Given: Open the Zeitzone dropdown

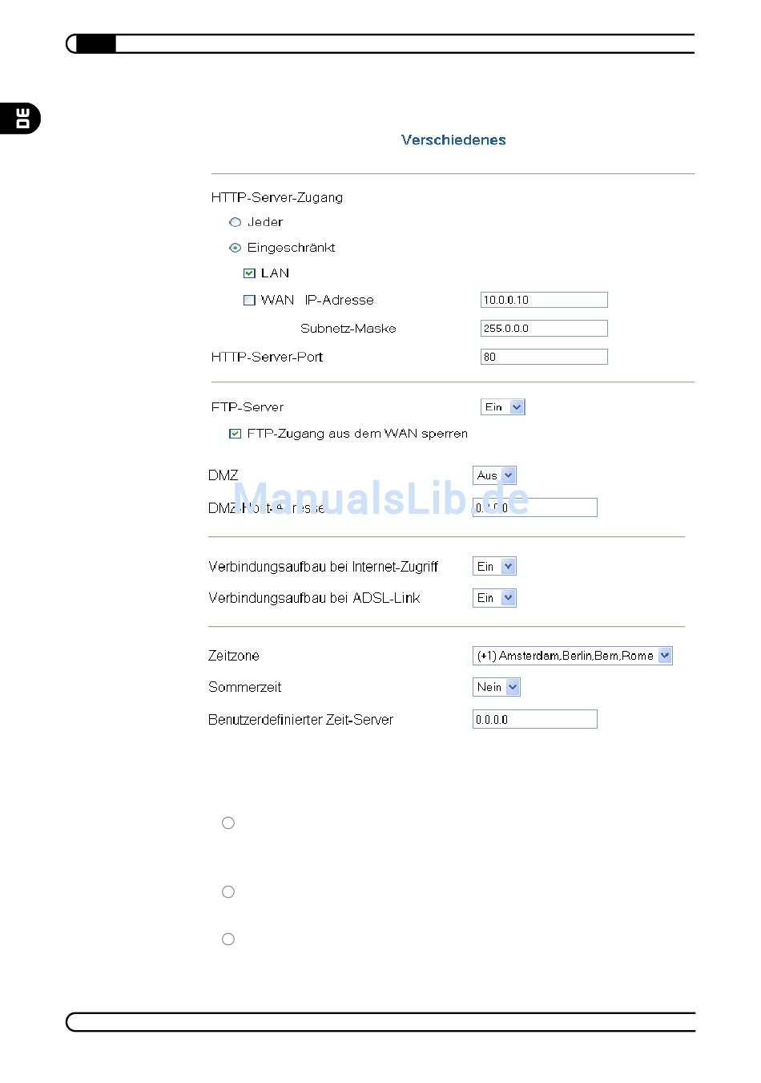Looking at the screenshot, I should tap(573, 656).
